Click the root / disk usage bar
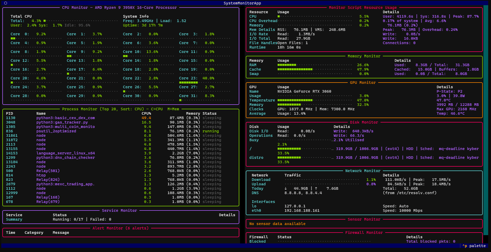Screen dimensions: 491x252 (x=305, y=149)
